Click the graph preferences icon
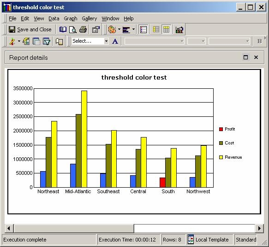 click(96, 29)
